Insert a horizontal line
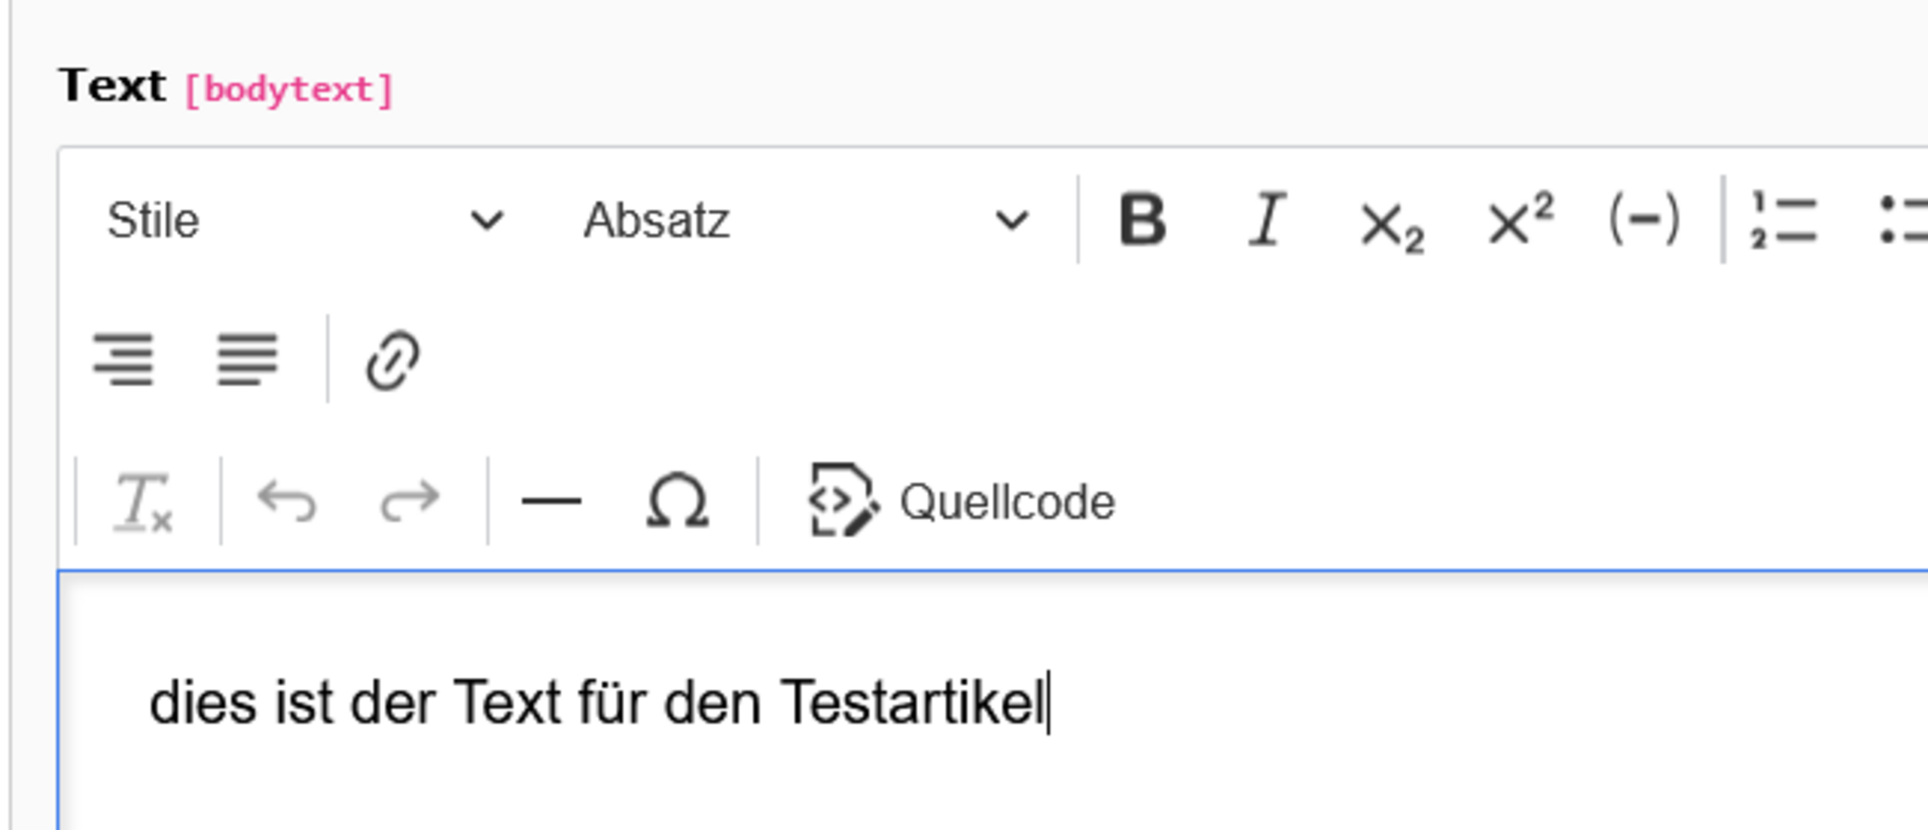Screen dimensions: 1928x830 click(x=551, y=500)
